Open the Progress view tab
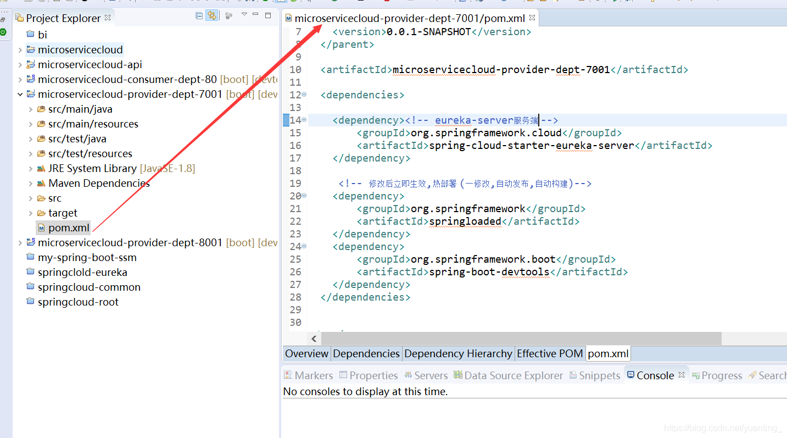The height and width of the screenshot is (438, 787). [717, 376]
